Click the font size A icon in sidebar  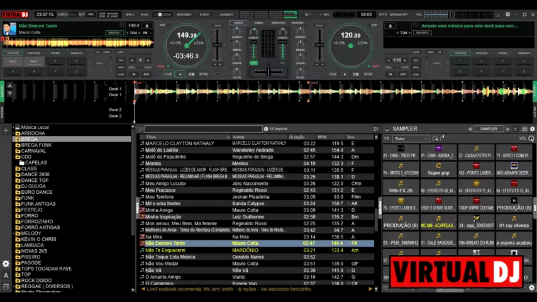(6, 276)
